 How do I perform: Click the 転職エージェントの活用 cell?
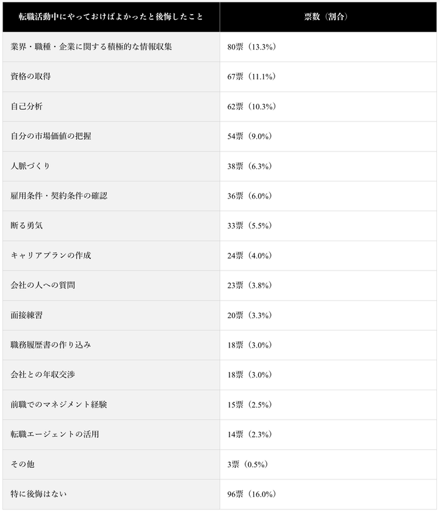[x=111, y=434]
